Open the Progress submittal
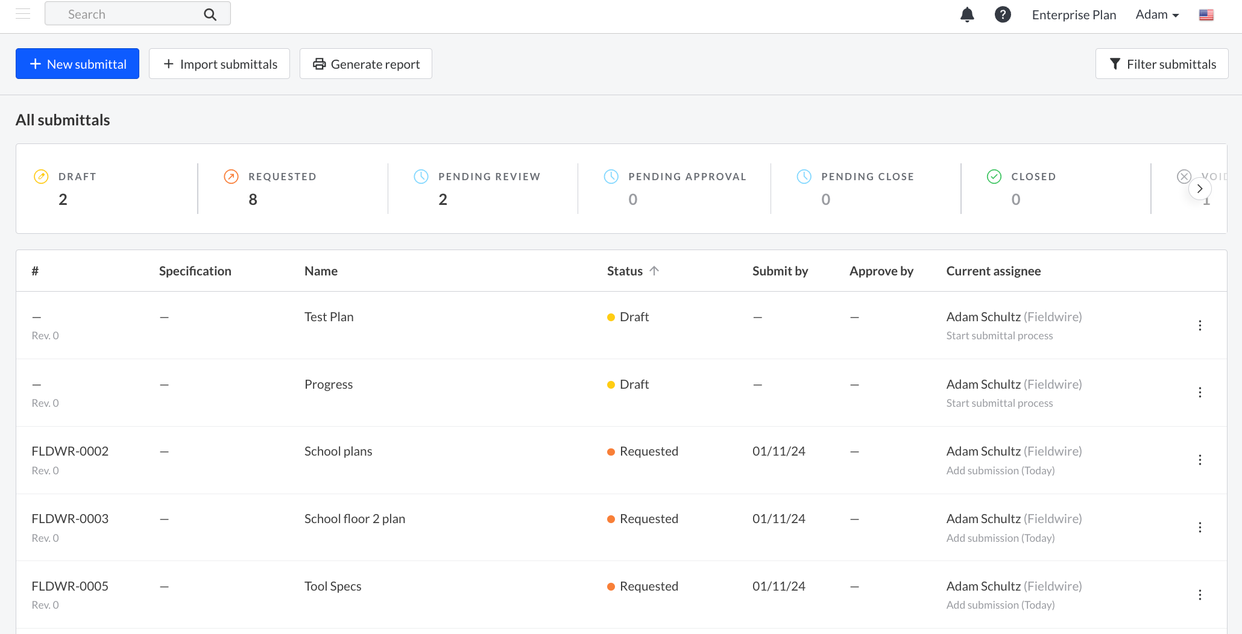The width and height of the screenshot is (1242, 634). pos(328,384)
